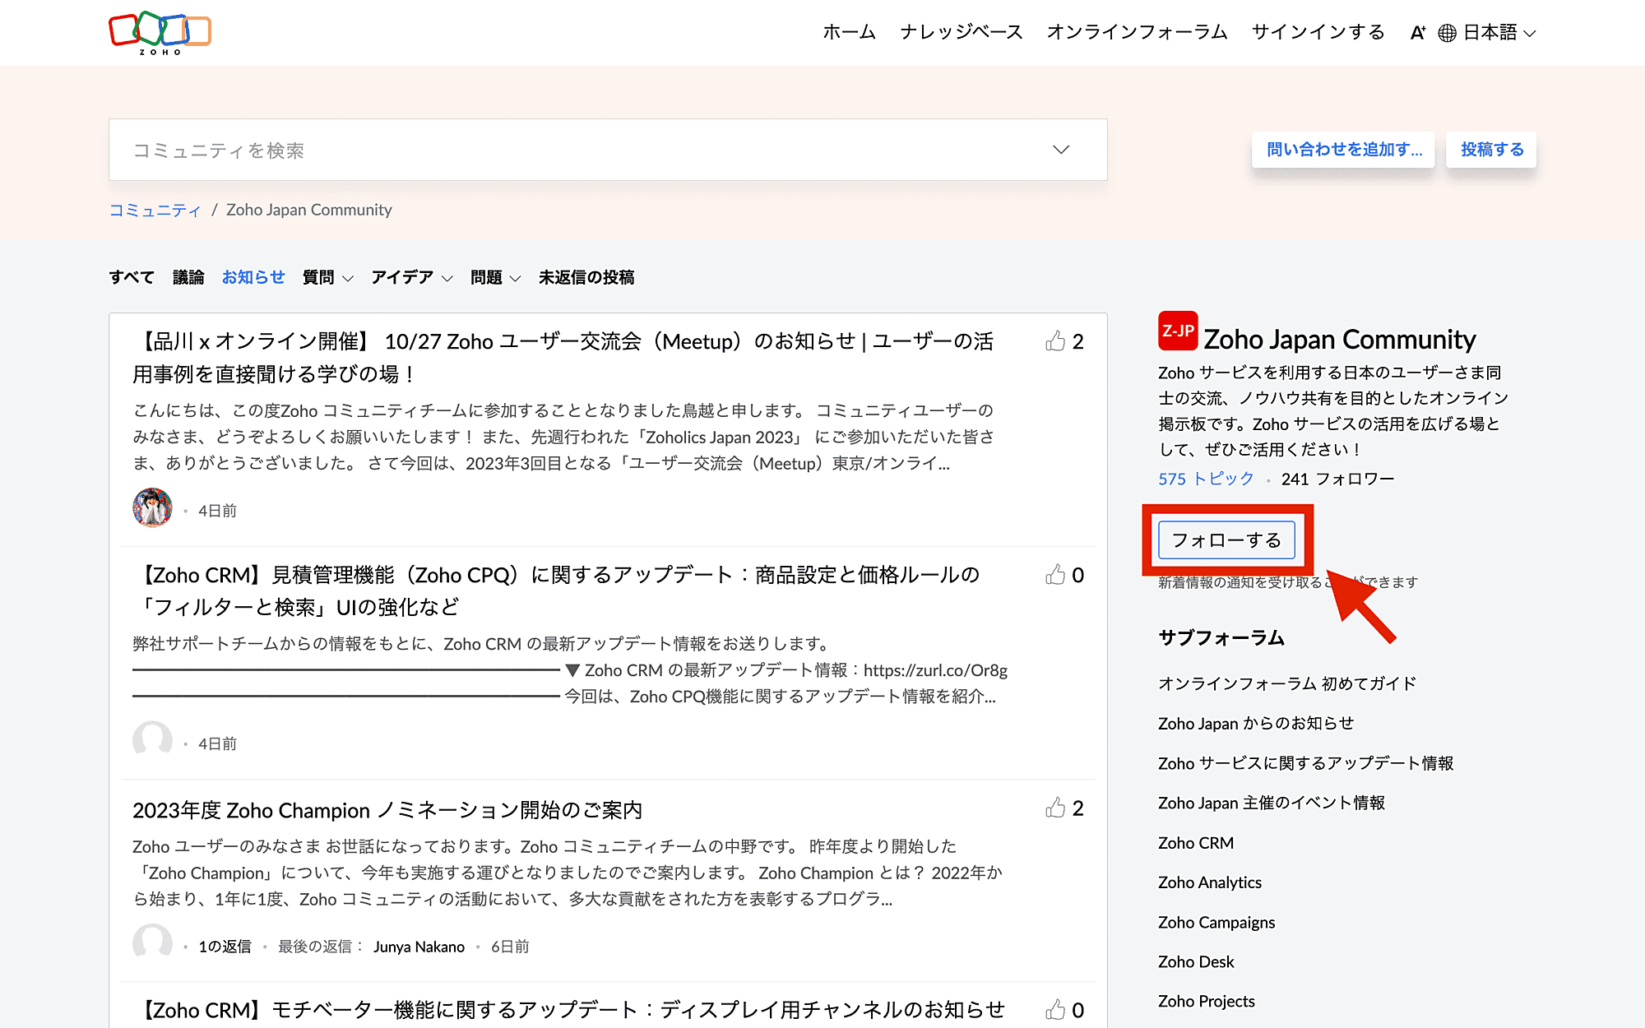Expand the 問題 filter dropdown

[x=515, y=279]
